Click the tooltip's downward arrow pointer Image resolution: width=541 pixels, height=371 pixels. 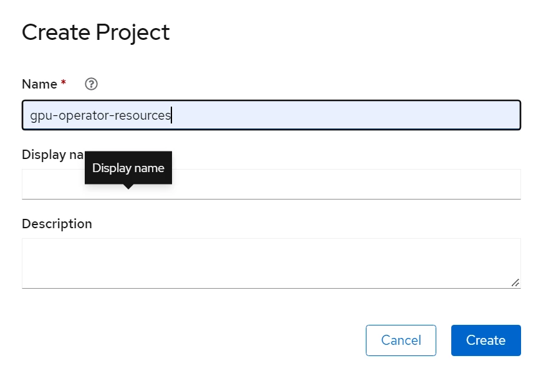tap(128, 186)
